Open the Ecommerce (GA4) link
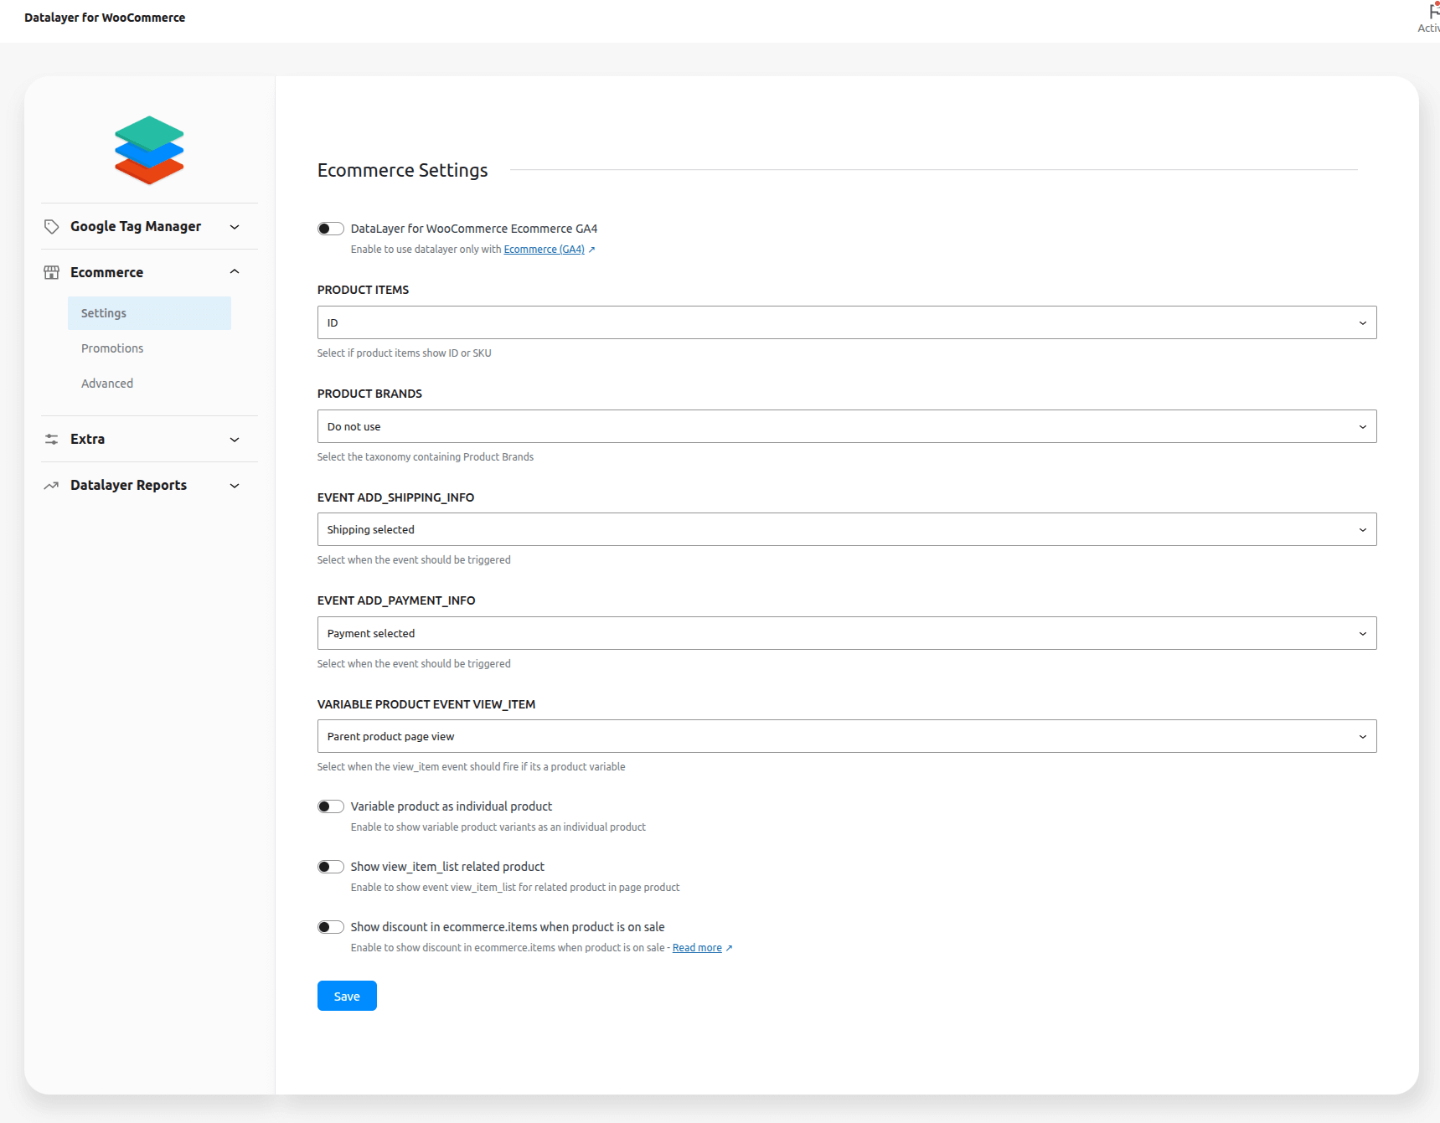 pos(544,250)
